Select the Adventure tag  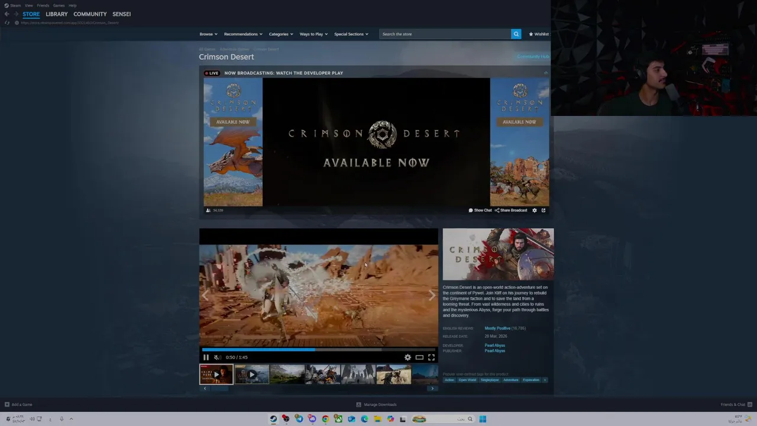(511, 380)
